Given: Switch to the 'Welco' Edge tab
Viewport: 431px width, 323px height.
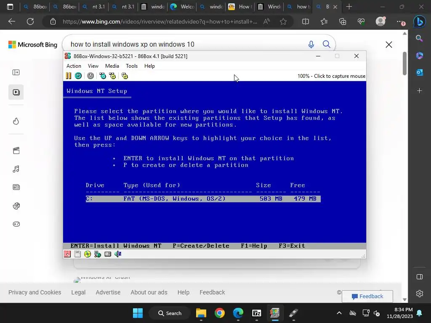Looking at the screenshot, I should pyautogui.click(x=182, y=7).
